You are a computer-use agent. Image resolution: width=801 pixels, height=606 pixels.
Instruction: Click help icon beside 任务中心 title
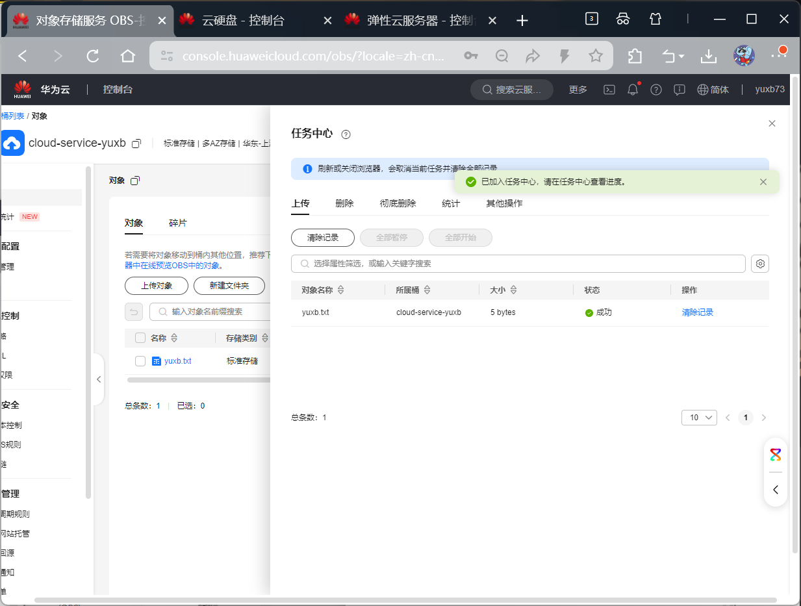[346, 134]
